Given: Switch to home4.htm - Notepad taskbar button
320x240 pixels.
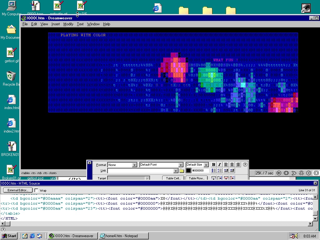Looking at the screenshot, I should [x=123, y=236].
